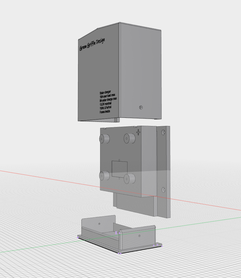Select the top cover's right side face
241x278 pixels.
(141, 71)
